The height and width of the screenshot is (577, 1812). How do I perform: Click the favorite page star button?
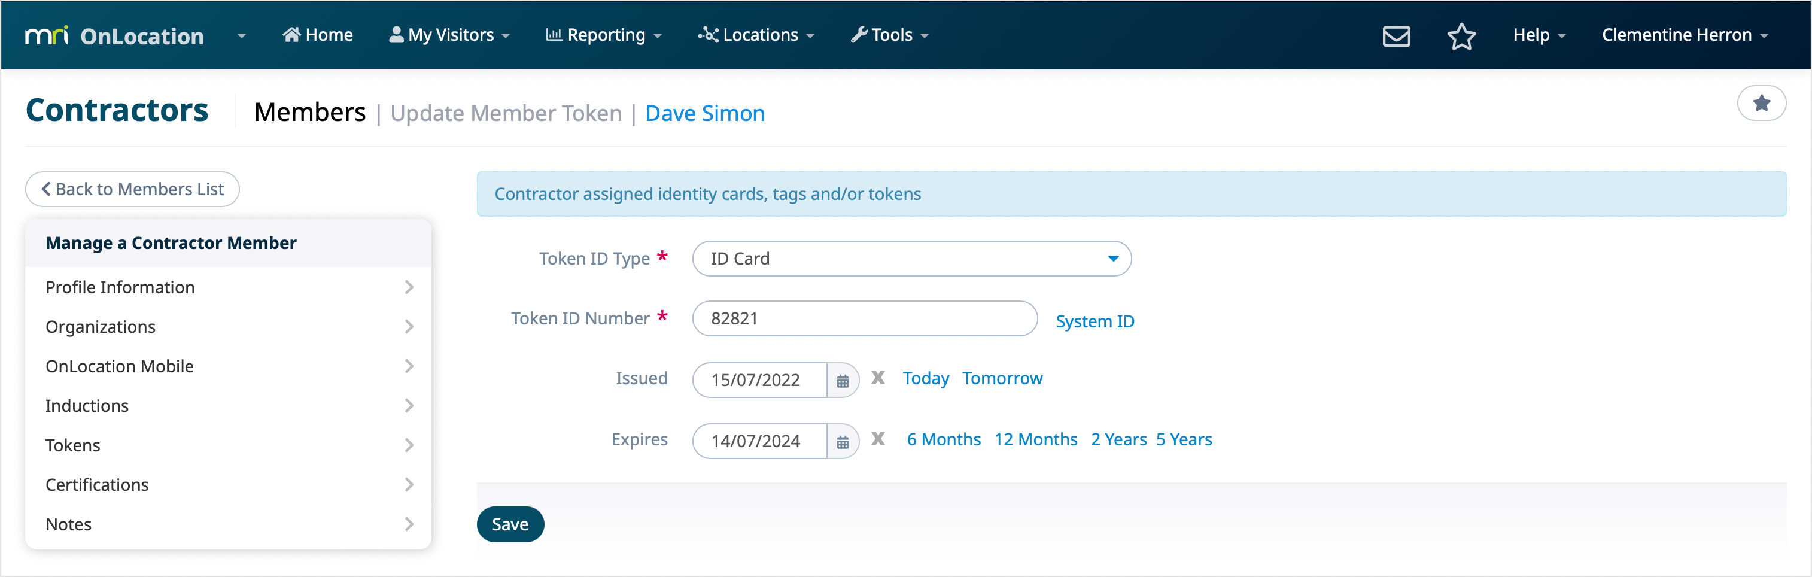(x=1761, y=104)
